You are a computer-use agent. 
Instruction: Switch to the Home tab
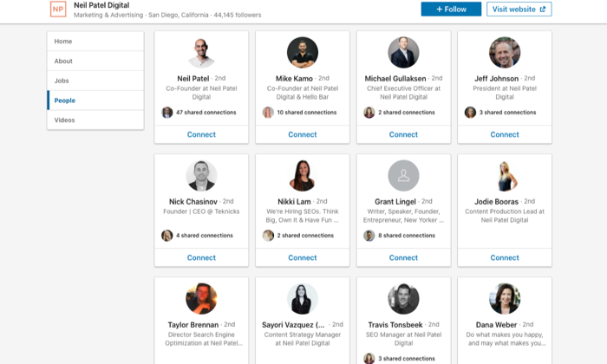click(95, 42)
